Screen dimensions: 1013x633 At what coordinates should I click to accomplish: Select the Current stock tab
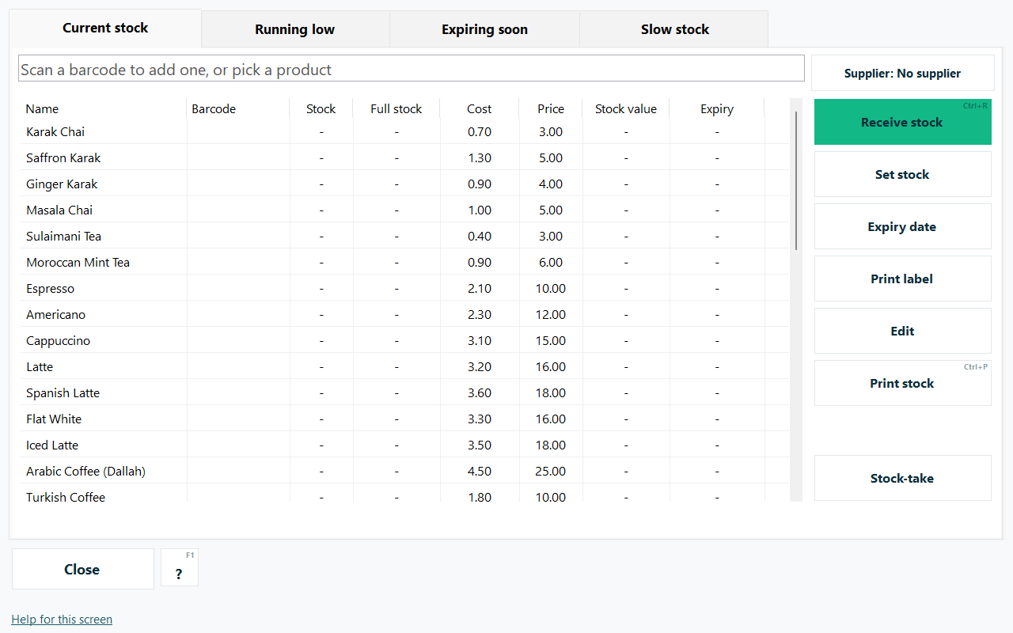[105, 28]
